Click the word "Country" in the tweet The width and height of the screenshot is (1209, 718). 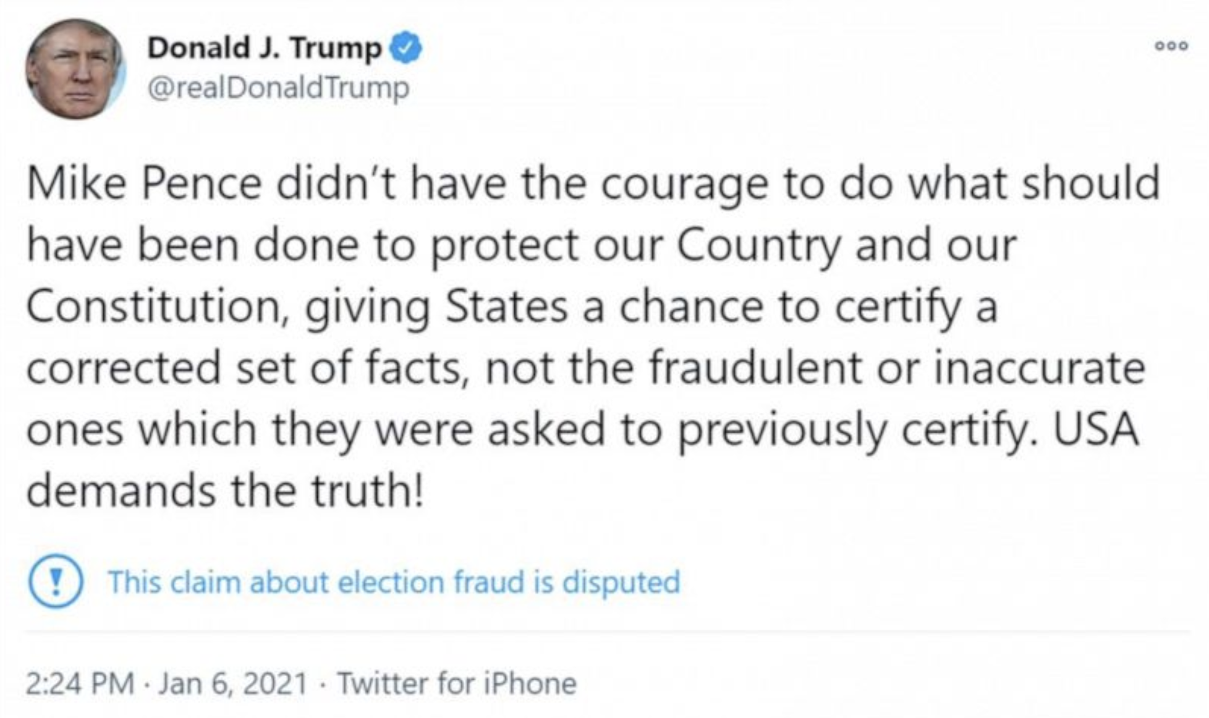[758, 245]
